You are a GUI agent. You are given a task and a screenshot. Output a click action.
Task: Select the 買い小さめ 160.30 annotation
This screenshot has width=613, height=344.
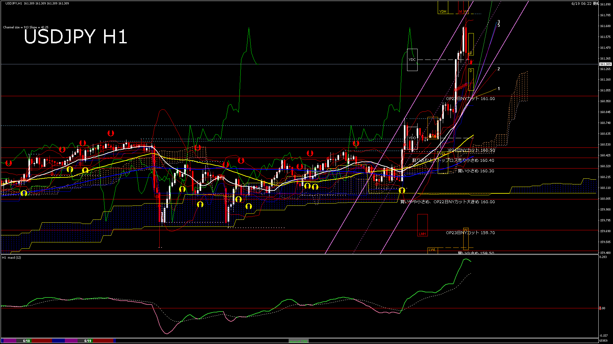coord(476,171)
